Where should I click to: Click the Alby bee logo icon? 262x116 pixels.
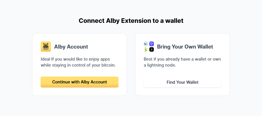[x=46, y=47]
